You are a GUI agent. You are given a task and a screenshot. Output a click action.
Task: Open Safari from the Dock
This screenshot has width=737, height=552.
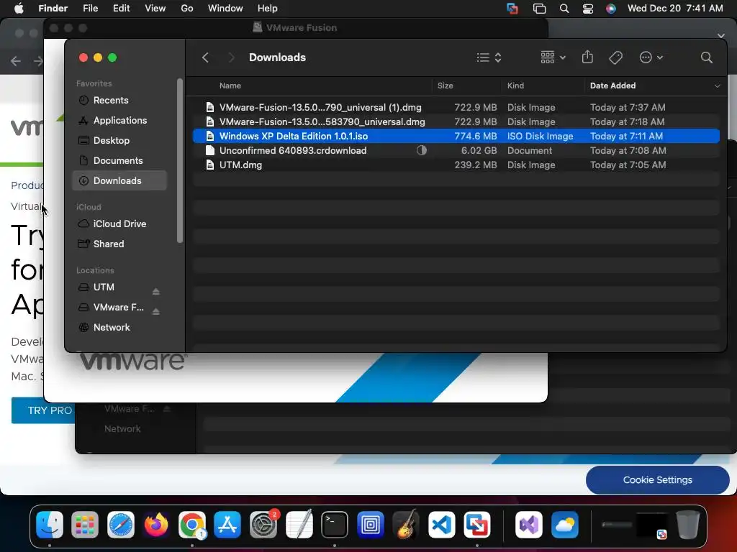[x=121, y=524]
